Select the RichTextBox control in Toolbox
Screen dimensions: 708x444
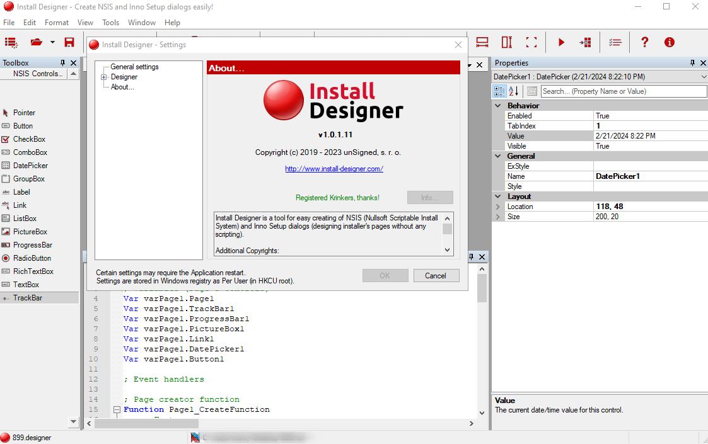pos(33,271)
